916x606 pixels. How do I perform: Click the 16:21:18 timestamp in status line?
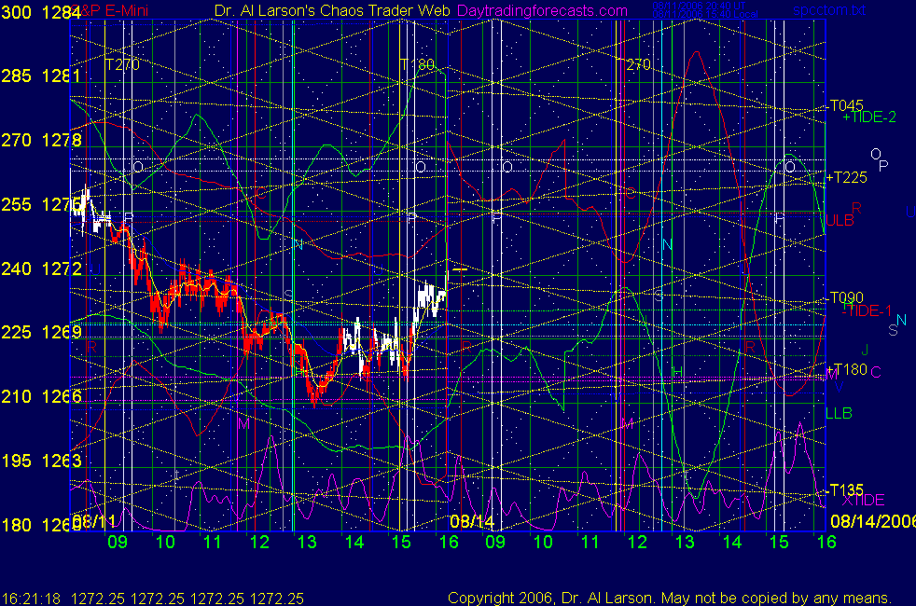31,599
